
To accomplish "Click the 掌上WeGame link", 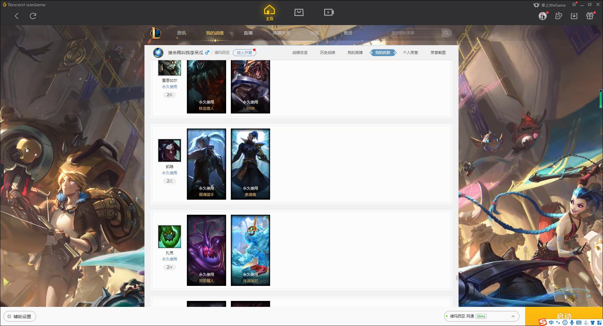I will click(550, 5).
